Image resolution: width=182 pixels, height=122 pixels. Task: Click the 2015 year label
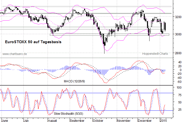[163, 120]
